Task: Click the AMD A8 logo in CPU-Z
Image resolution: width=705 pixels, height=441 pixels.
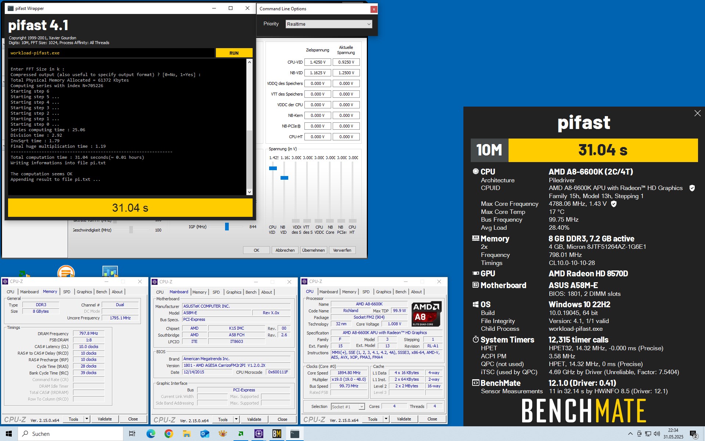Action: point(426,314)
